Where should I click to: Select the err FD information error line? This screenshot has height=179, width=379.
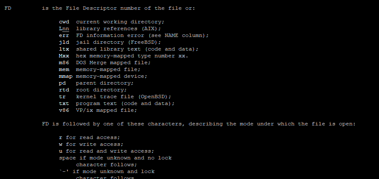134,35
